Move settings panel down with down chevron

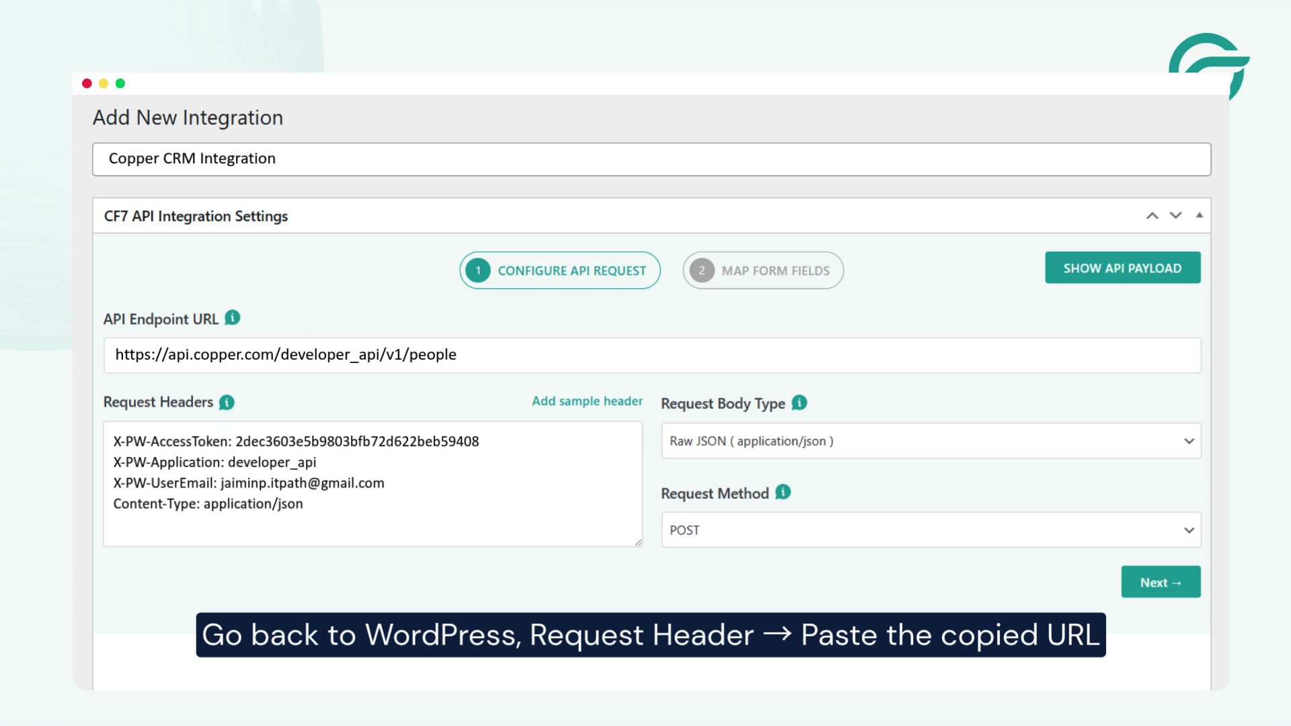pyautogui.click(x=1175, y=216)
